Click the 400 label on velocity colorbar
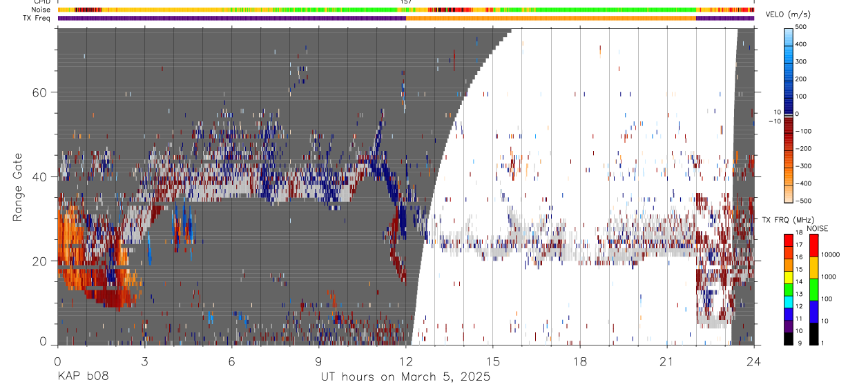The height and width of the screenshot is (391, 848). (802, 44)
